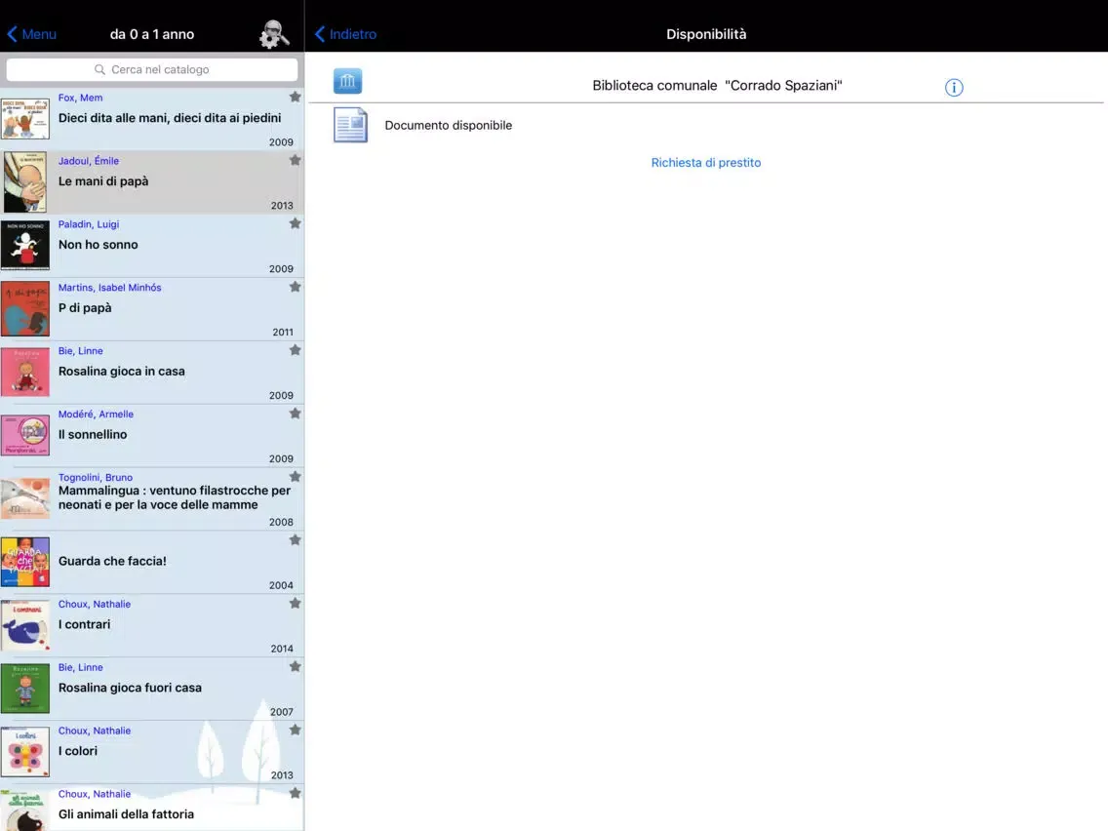Select I contrari title

(x=84, y=624)
